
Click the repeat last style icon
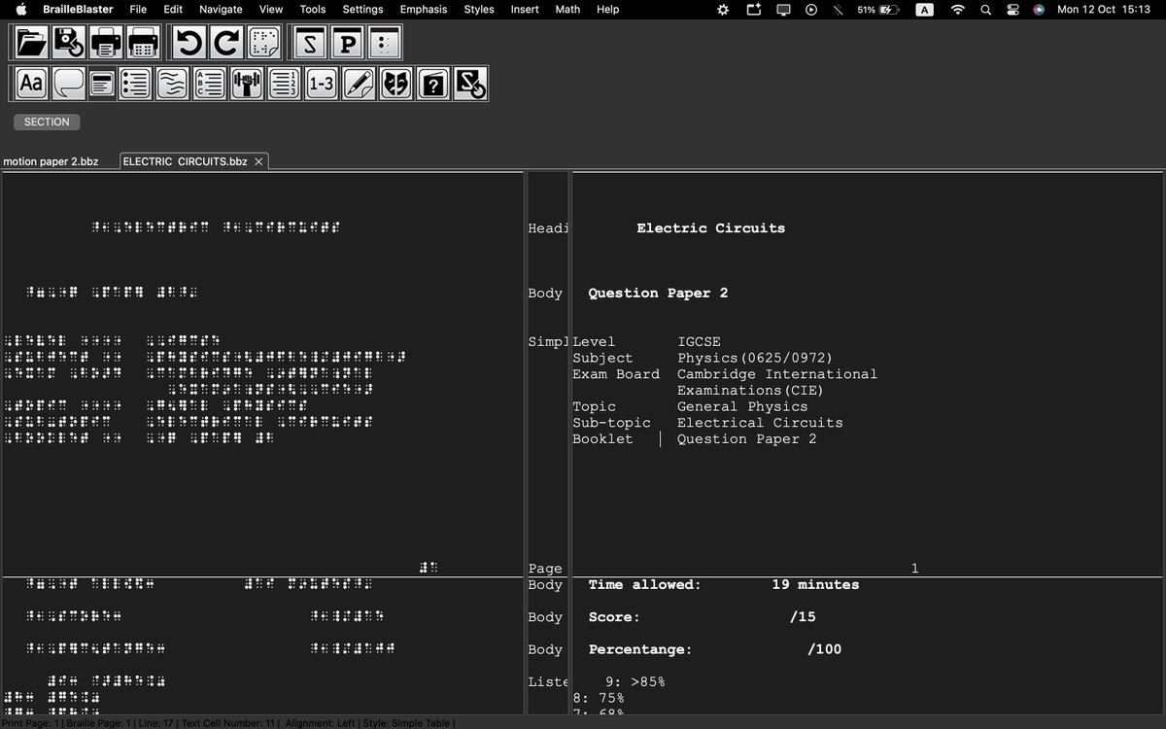pos(469,84)
